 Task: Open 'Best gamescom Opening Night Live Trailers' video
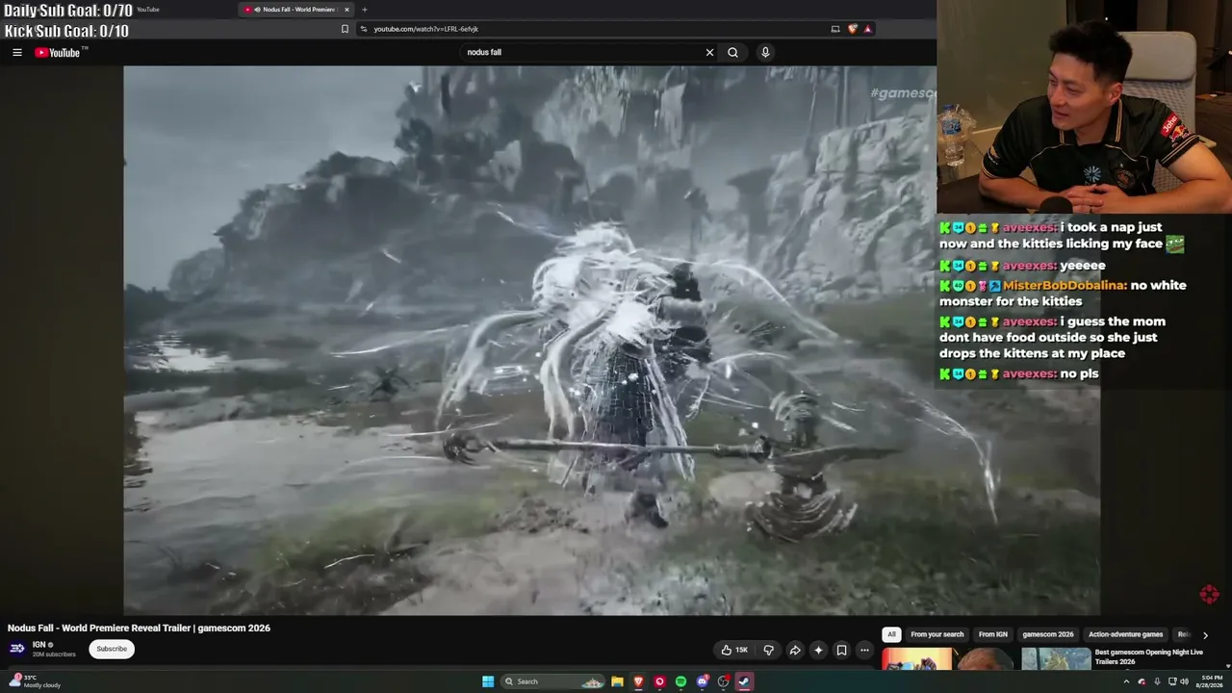point(1148,656)
